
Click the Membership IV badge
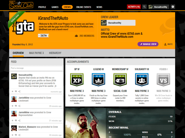pos(120,80)
